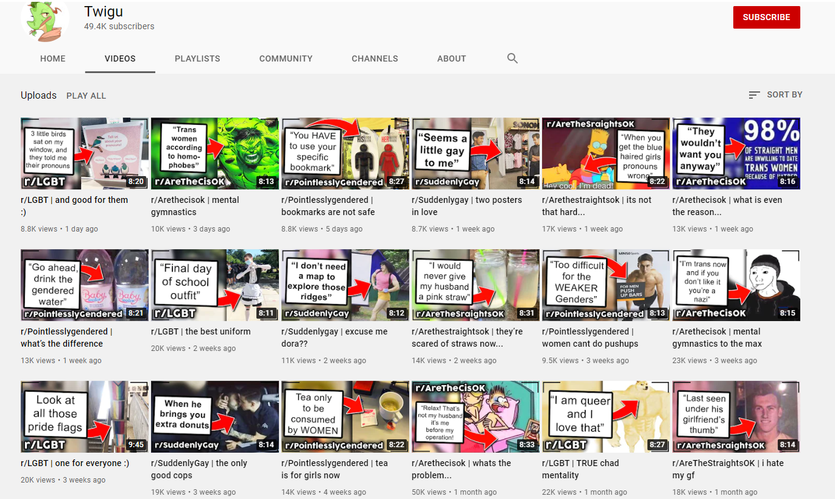Open 'two posters in love' video title

coord(467,206)
